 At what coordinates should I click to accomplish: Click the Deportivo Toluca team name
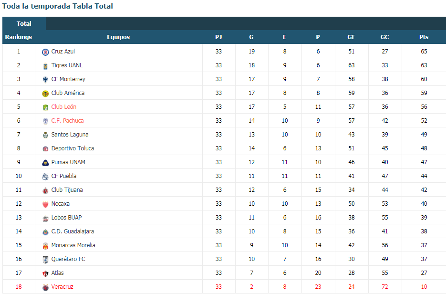73,148
